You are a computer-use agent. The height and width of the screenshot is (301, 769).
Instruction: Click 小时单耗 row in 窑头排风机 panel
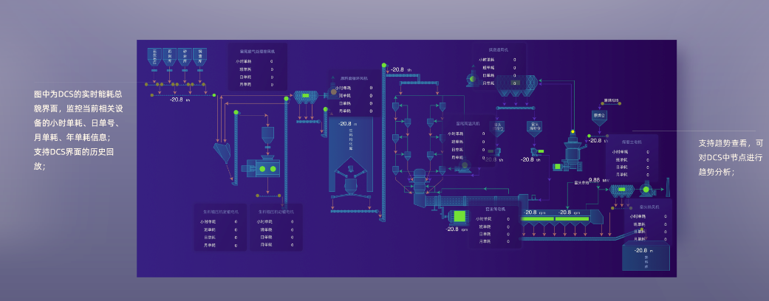(x=649, y=216)
